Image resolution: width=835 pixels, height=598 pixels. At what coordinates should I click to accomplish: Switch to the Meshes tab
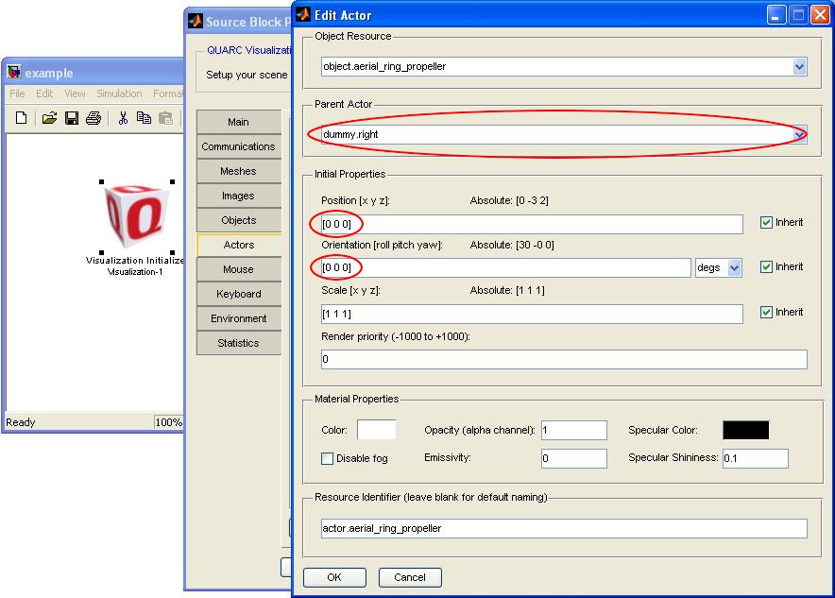tap(238, 171)
